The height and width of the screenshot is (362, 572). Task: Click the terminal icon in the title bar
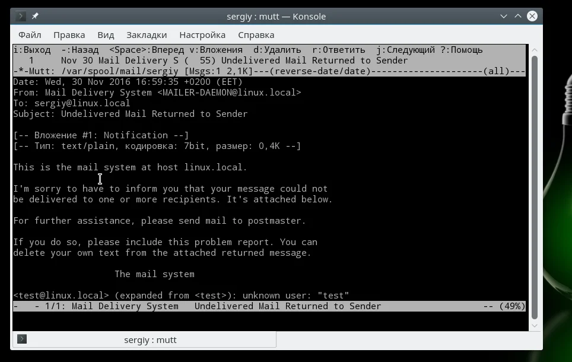coord(21,16)
